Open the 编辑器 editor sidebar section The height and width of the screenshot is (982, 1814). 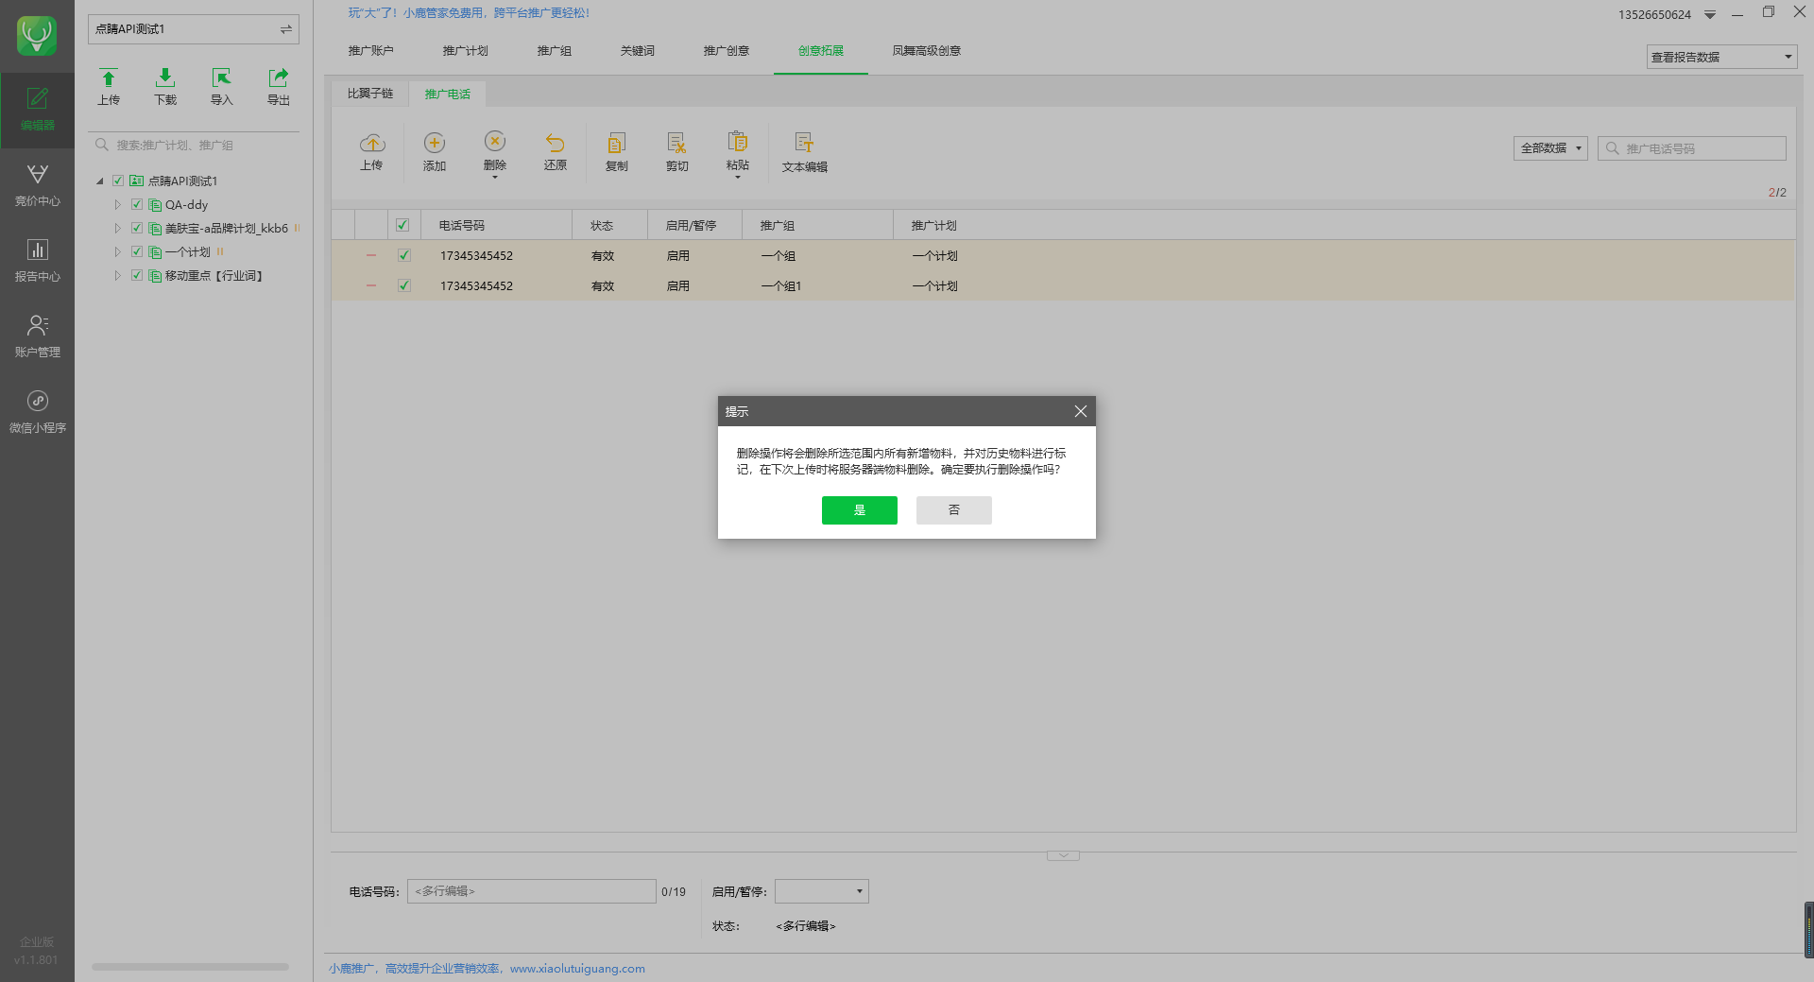click(37, 111)
